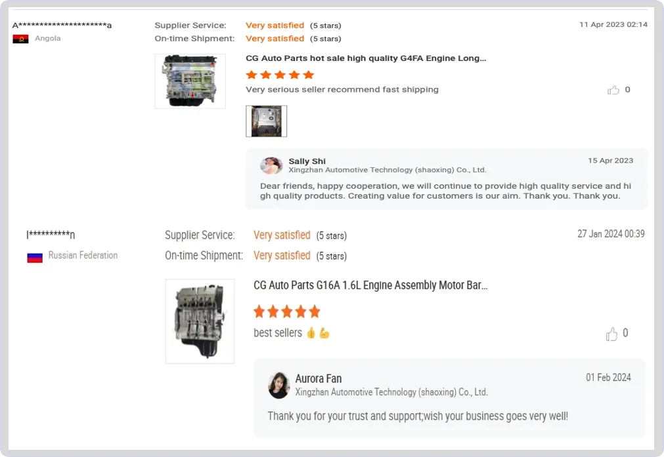The height and width of the screenshot is (457, 664).
Task: Click the thumbs-up emoji in 'best sellers' comment
Action: coord(311,333)
